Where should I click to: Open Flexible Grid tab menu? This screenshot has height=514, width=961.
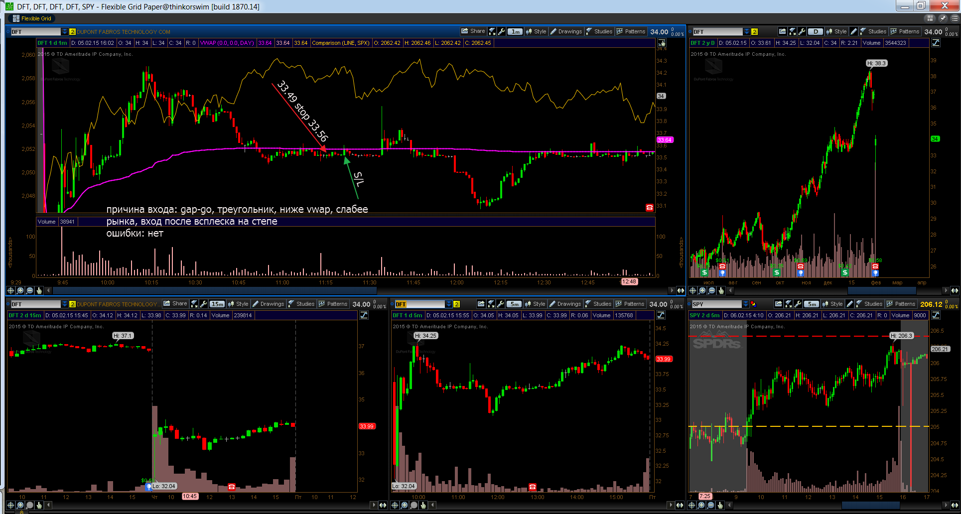[32, 18]
